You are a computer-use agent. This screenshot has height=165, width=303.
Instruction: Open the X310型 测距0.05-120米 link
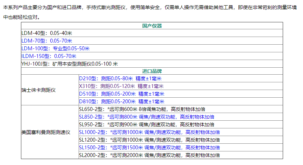[x=121, y=86]
